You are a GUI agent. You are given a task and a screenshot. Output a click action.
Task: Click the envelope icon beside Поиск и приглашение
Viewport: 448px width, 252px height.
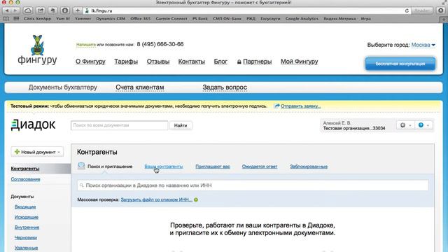coord(81,166)
